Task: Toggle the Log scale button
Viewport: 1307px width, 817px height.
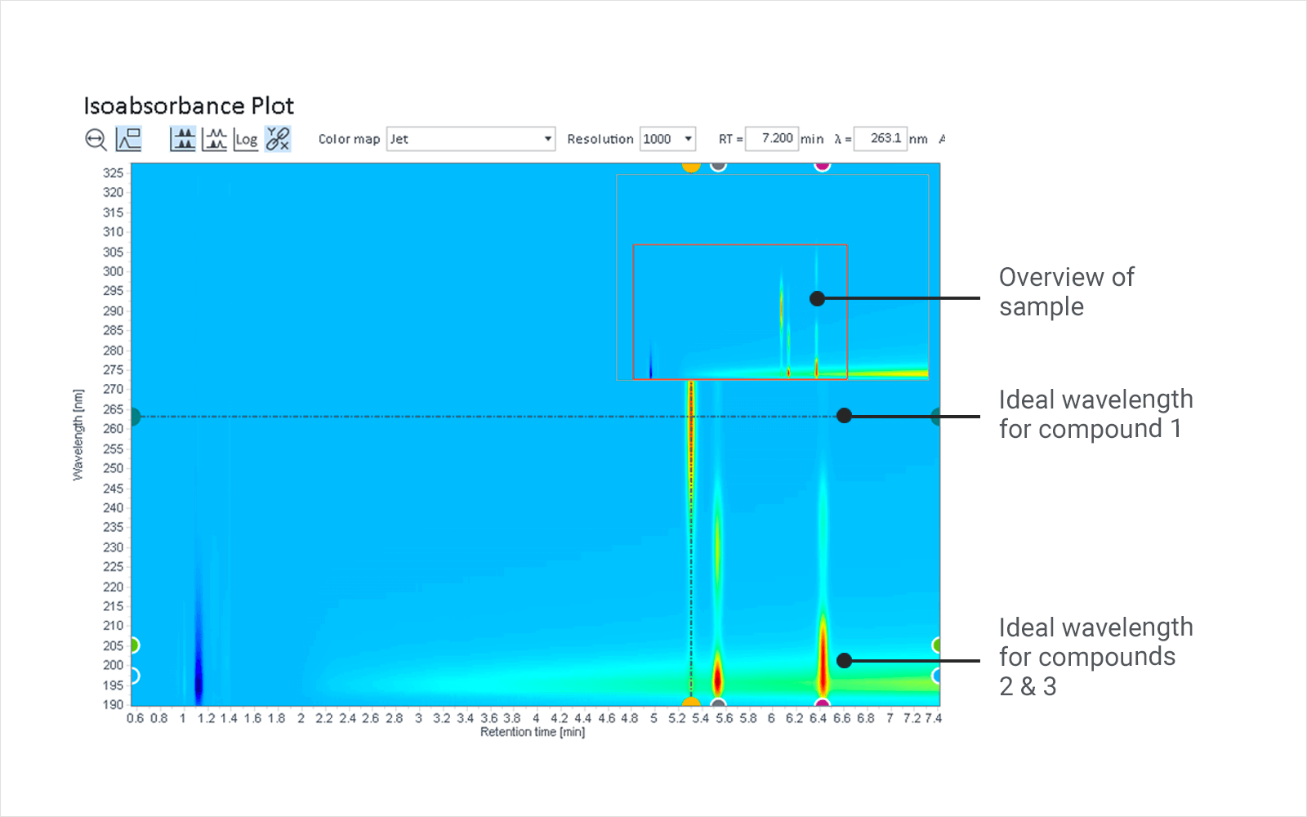Action: pyautogui.click(x=246, y=140)
